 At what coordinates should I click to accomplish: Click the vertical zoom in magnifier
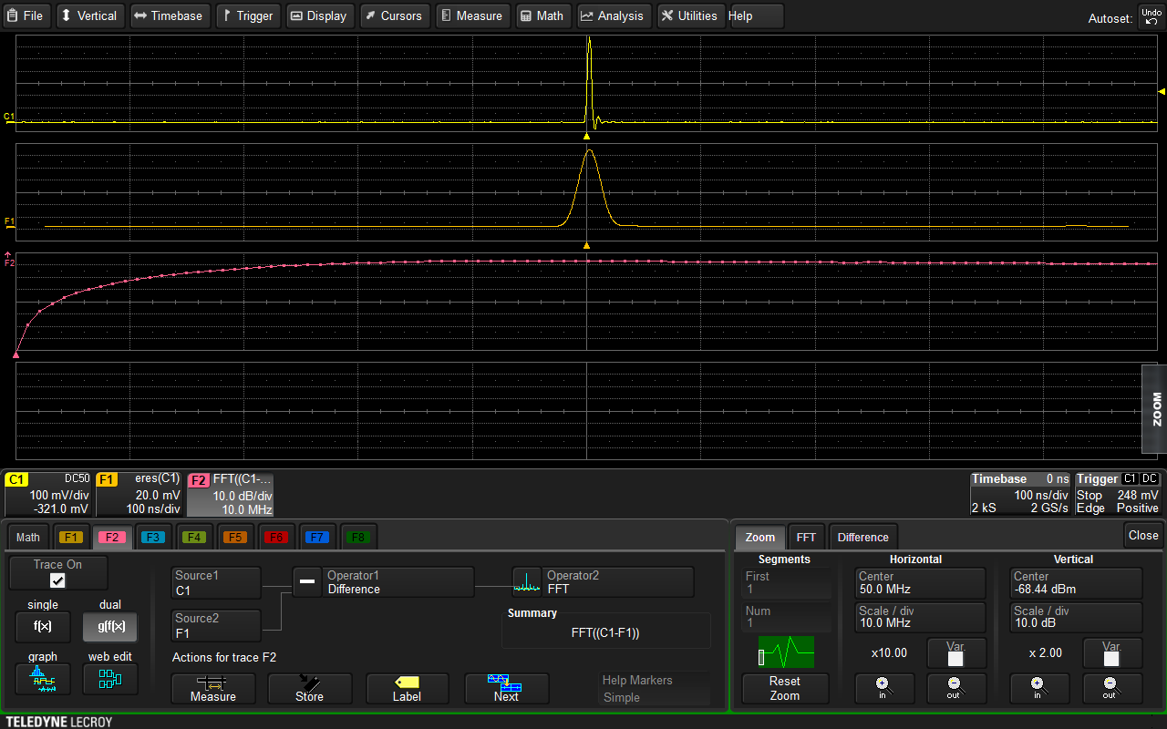[1038, 688]
